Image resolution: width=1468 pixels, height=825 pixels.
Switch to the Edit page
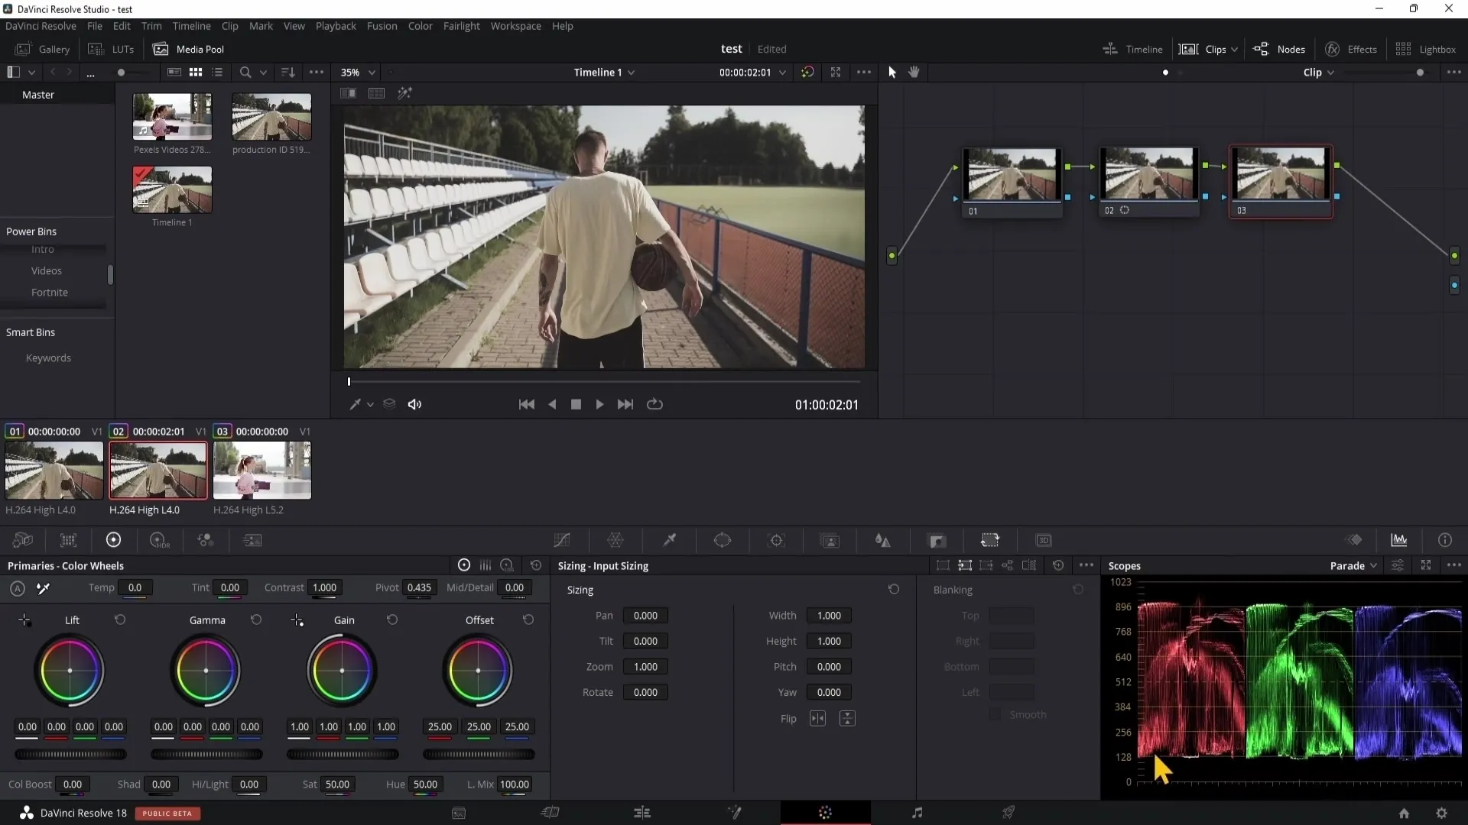tap(642, 813)
